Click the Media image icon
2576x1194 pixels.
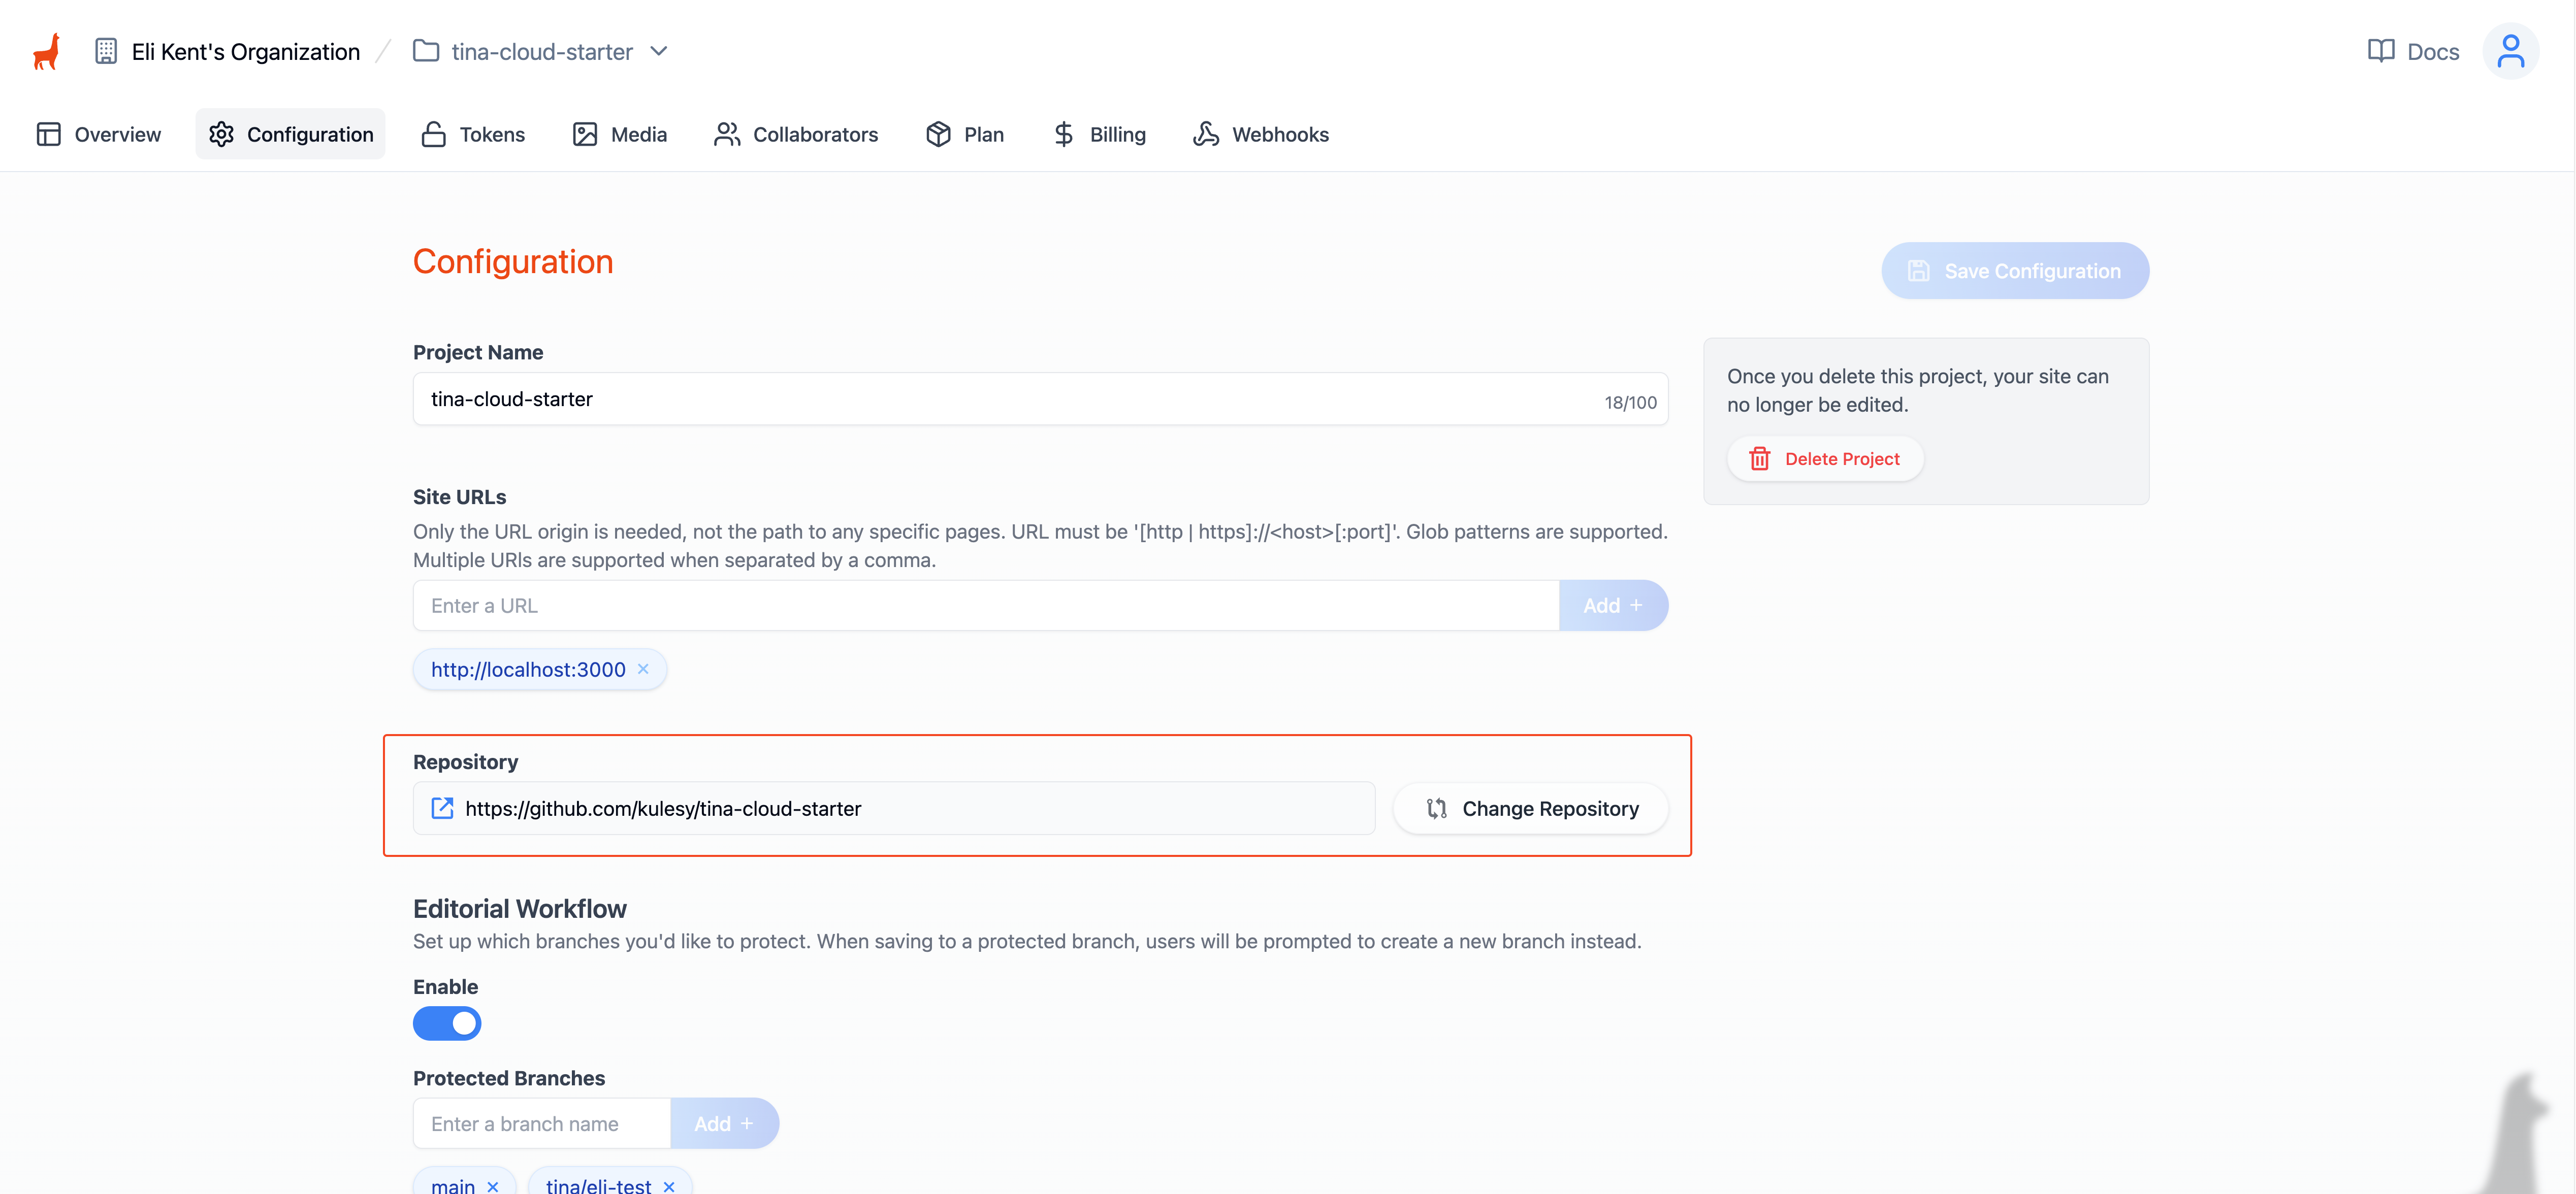tap(585, 134)
